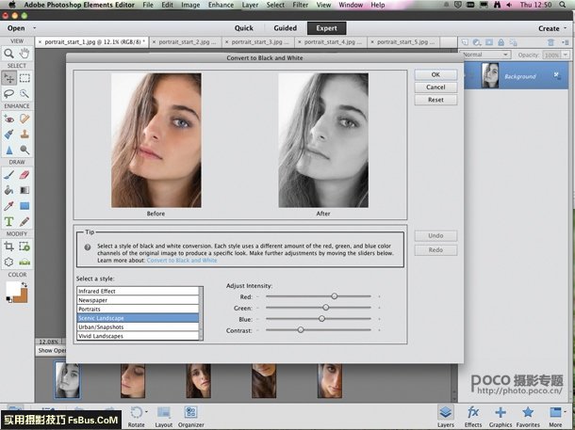Open the Graphics panel at bottom right

coord(500,413)
